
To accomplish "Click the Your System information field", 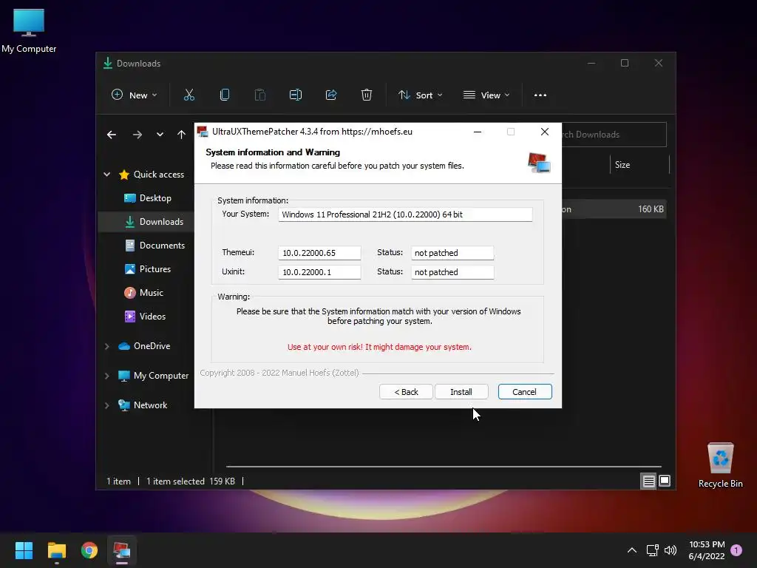I will click(x=405, y=214).
